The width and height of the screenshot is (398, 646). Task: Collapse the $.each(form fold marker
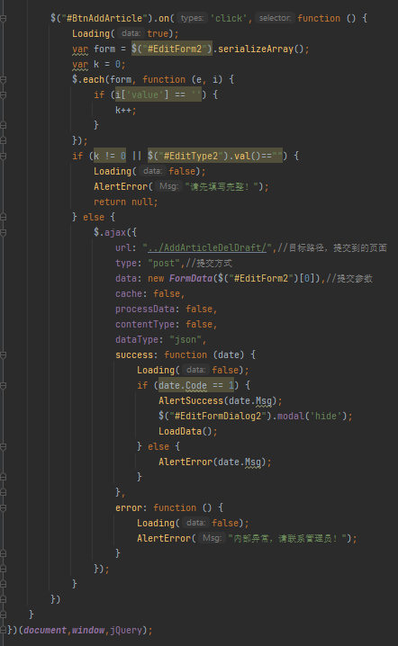point(4,79)
